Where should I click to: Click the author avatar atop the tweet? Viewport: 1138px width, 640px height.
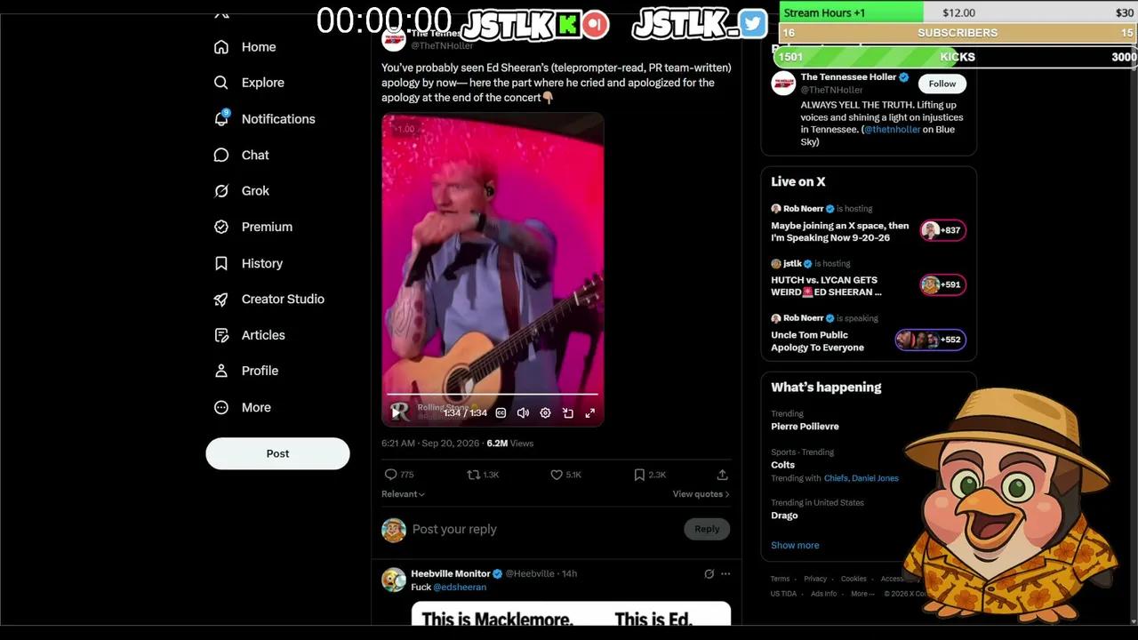click(x=394, y=39)
